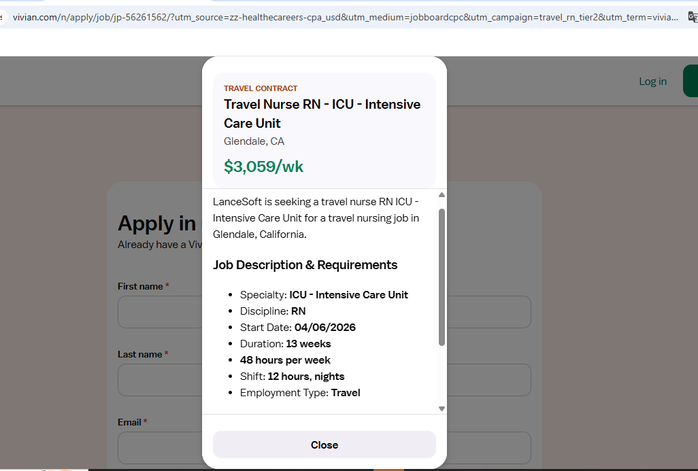Click the browser address bar URL
The width and height of the screenshot is (698, 471).
tap(345, 18)
